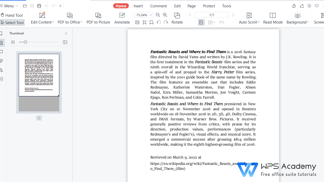Expand quick access toolbar customize arrow
This screenshot has width=324, height=182.
[60, 6]
